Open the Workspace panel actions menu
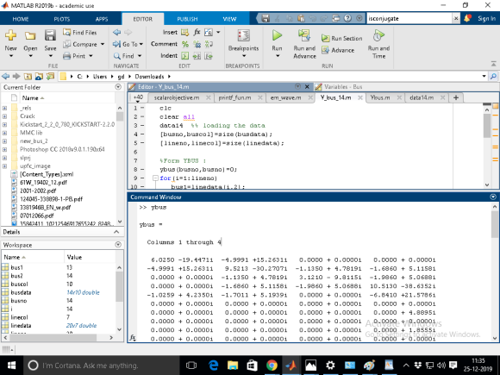 [x=118, y=245]
